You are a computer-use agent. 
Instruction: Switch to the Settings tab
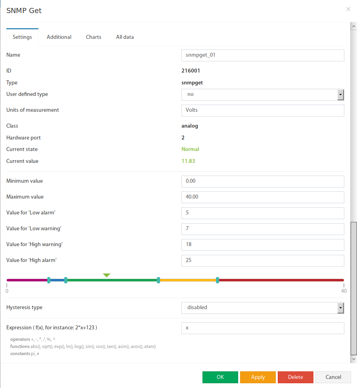[22, 37]
